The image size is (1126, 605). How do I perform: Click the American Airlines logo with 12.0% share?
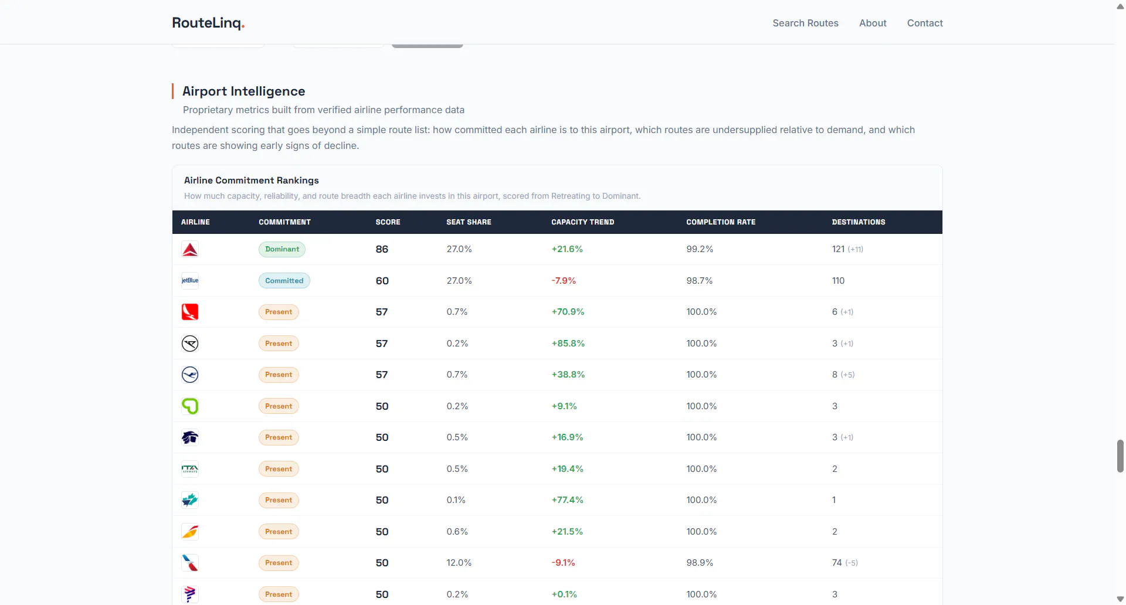click(190, 563)
